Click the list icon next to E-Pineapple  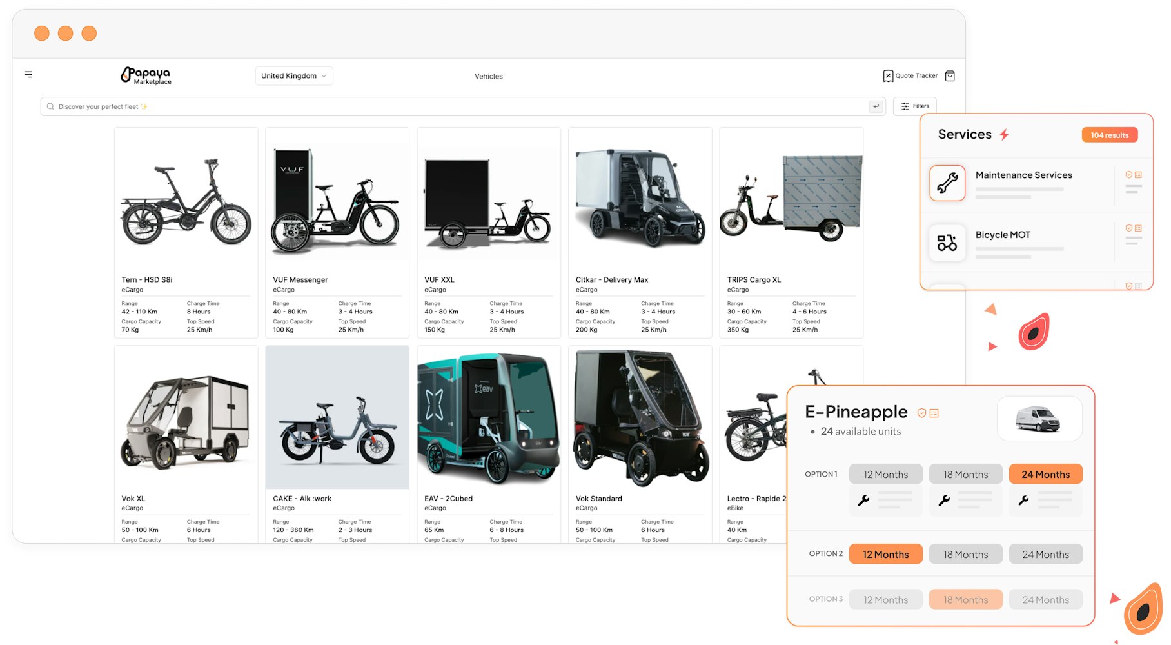pos(934,413)
